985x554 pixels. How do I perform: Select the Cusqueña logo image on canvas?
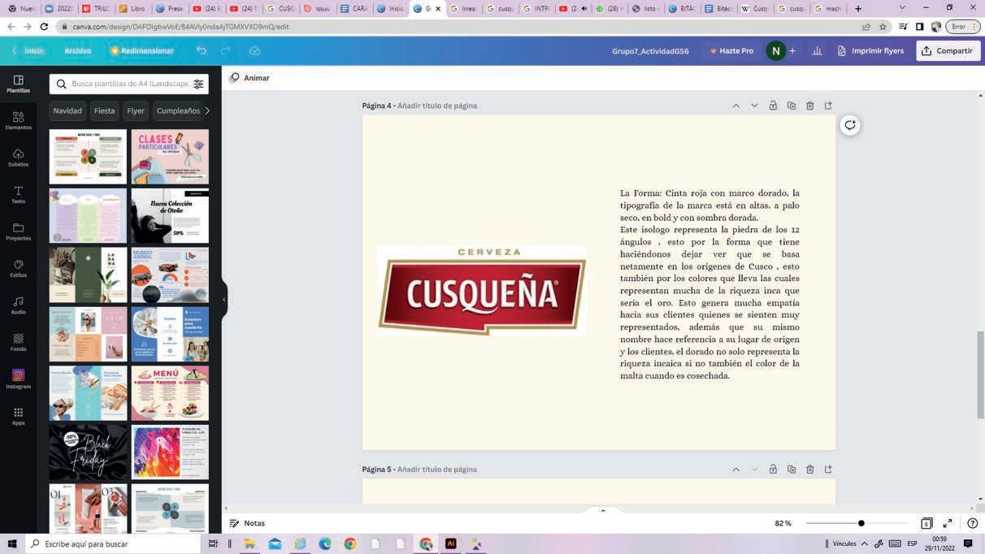tap(482, 290)
